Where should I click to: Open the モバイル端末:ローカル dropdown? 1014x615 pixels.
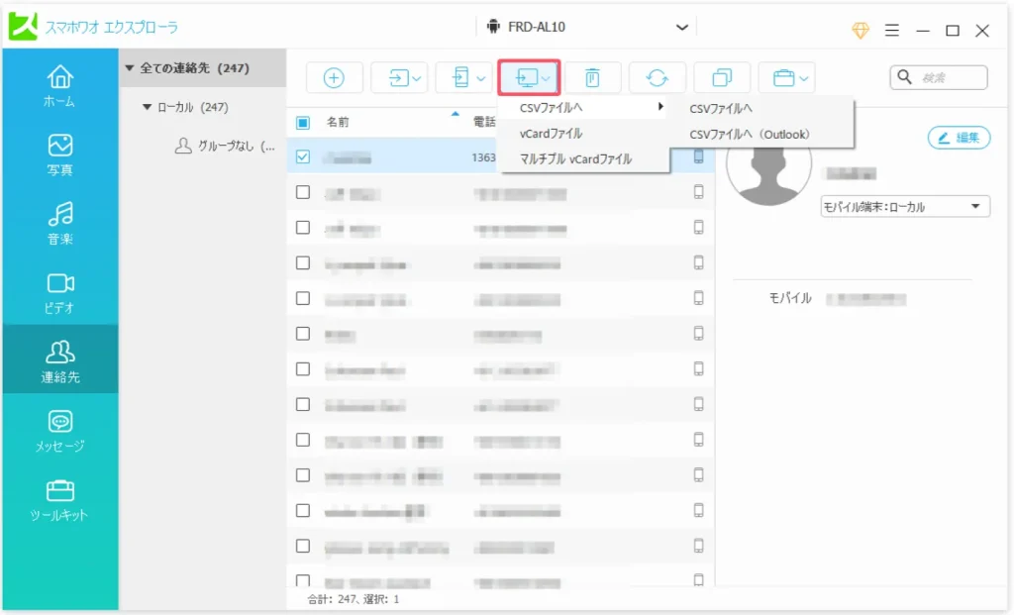tap(904, 207)
